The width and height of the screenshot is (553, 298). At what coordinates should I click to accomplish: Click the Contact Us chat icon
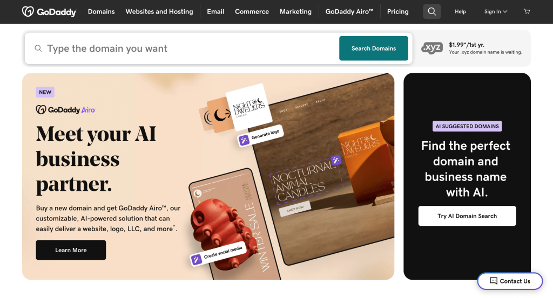tap(494, 281)
